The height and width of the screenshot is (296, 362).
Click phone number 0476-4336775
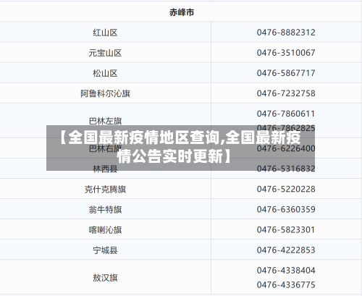(286, 285)
